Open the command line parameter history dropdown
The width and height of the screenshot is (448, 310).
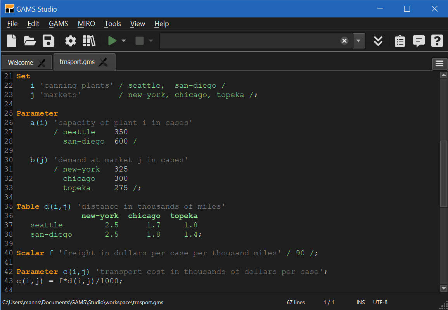(358, 41)
